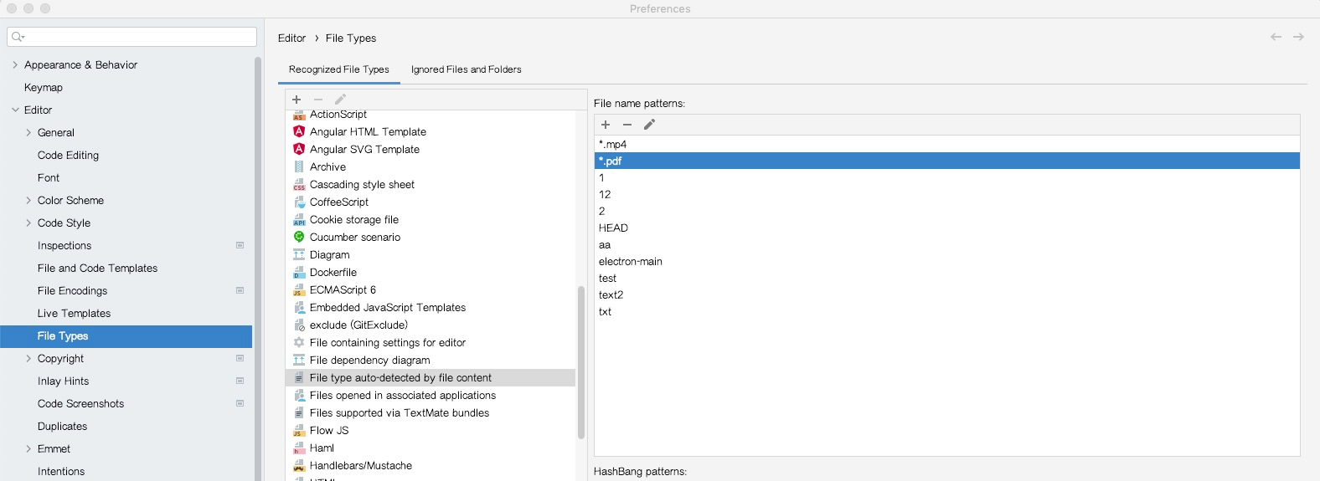
Task: Go back with the left navigation arrow
Action: [1276, 37]
